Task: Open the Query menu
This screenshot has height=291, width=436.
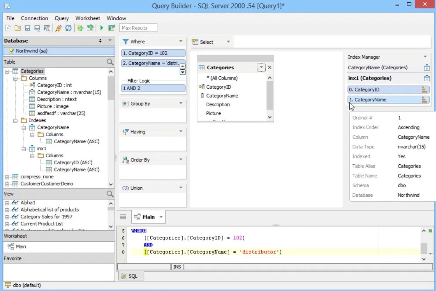Action: 62,18
